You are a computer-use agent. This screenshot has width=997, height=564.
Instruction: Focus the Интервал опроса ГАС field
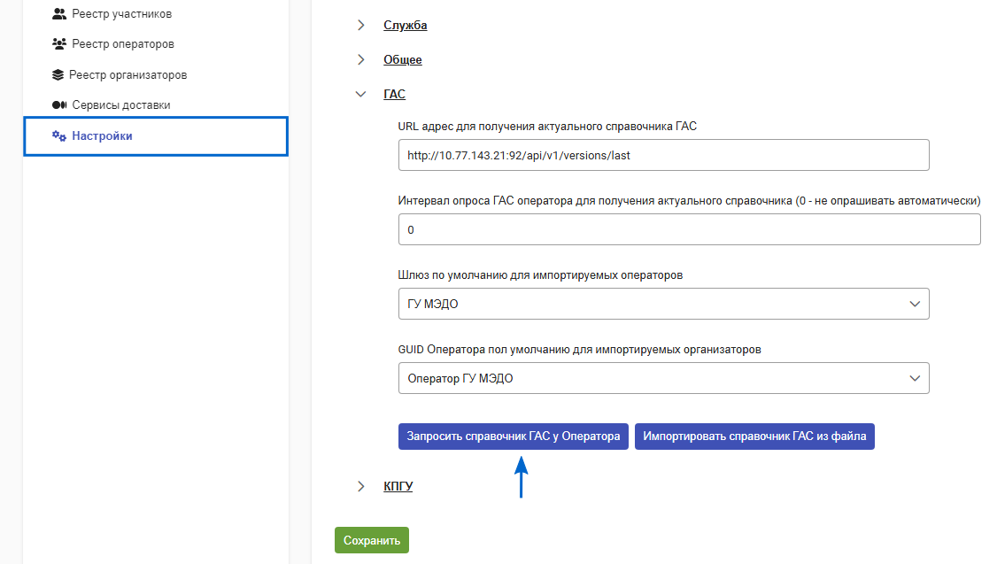[689, 229]
